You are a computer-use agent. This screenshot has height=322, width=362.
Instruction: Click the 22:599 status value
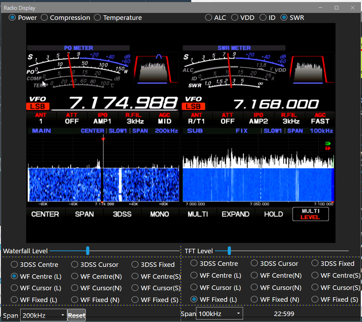(284, 314)
